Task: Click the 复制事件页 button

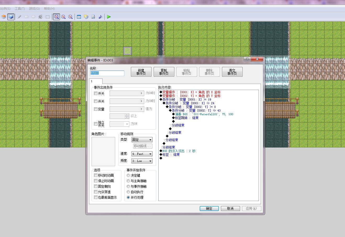Action: point(164,72)
